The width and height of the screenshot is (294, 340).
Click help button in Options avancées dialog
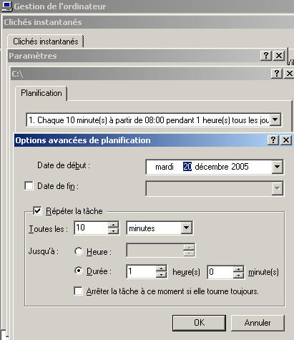tap(273, 140)
